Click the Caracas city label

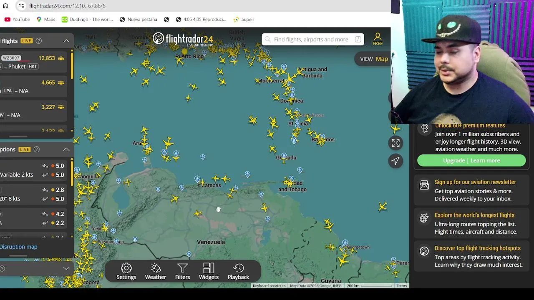pyautogui.click(x=211, y=185)
